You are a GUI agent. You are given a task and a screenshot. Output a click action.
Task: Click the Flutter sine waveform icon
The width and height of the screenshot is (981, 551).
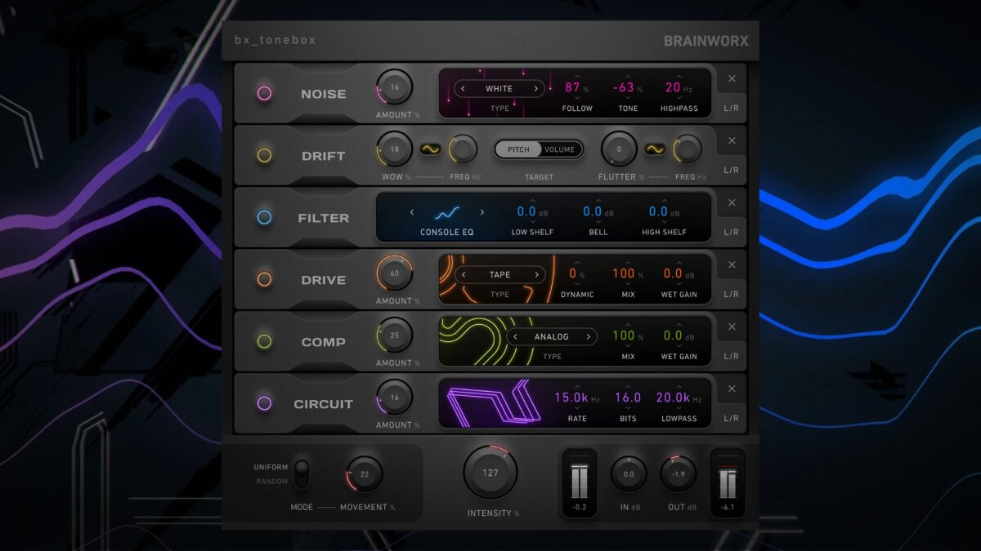(x=656, y=149)
